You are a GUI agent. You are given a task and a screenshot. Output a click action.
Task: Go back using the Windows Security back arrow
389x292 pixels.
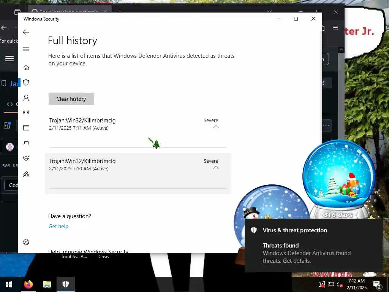click(26, 32)
